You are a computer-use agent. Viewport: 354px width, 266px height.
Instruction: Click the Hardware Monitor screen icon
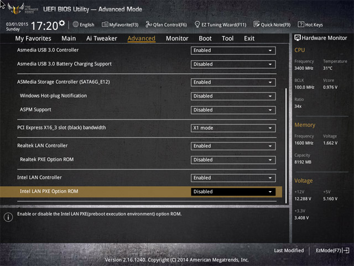tap(298, 38)
